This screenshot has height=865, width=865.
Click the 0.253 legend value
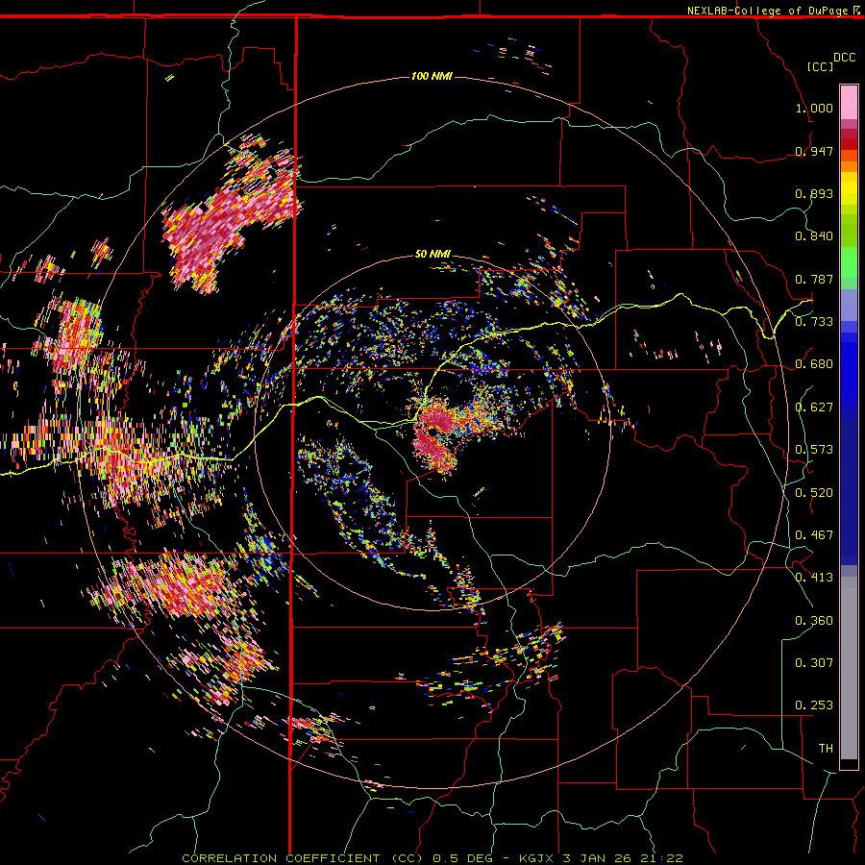(814, 705)
